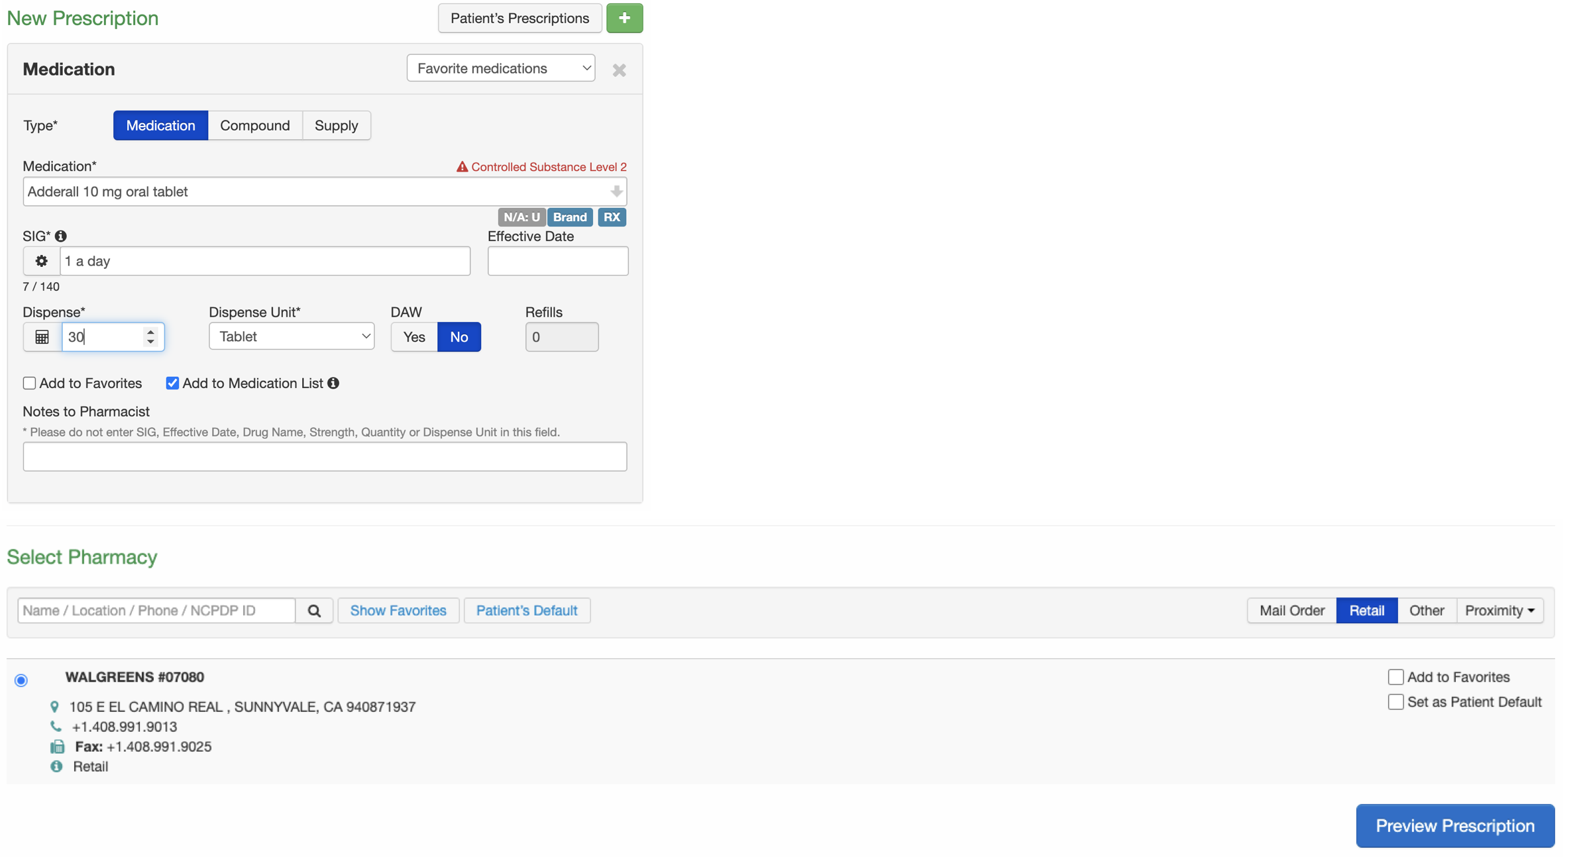The width and height of the screenshot is (1569, 857).
Task: Click the pharmacy search magnifier icon
Action: (x=314, y=611)
